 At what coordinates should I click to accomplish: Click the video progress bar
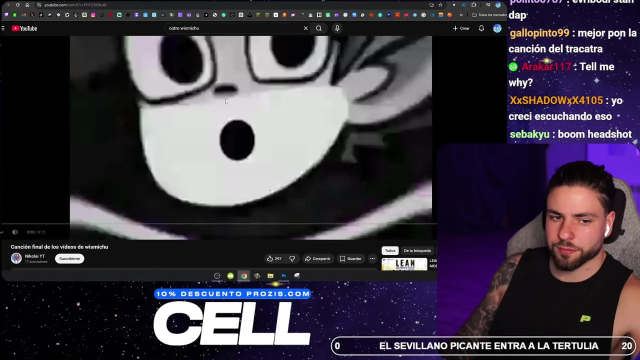[218, 224]
